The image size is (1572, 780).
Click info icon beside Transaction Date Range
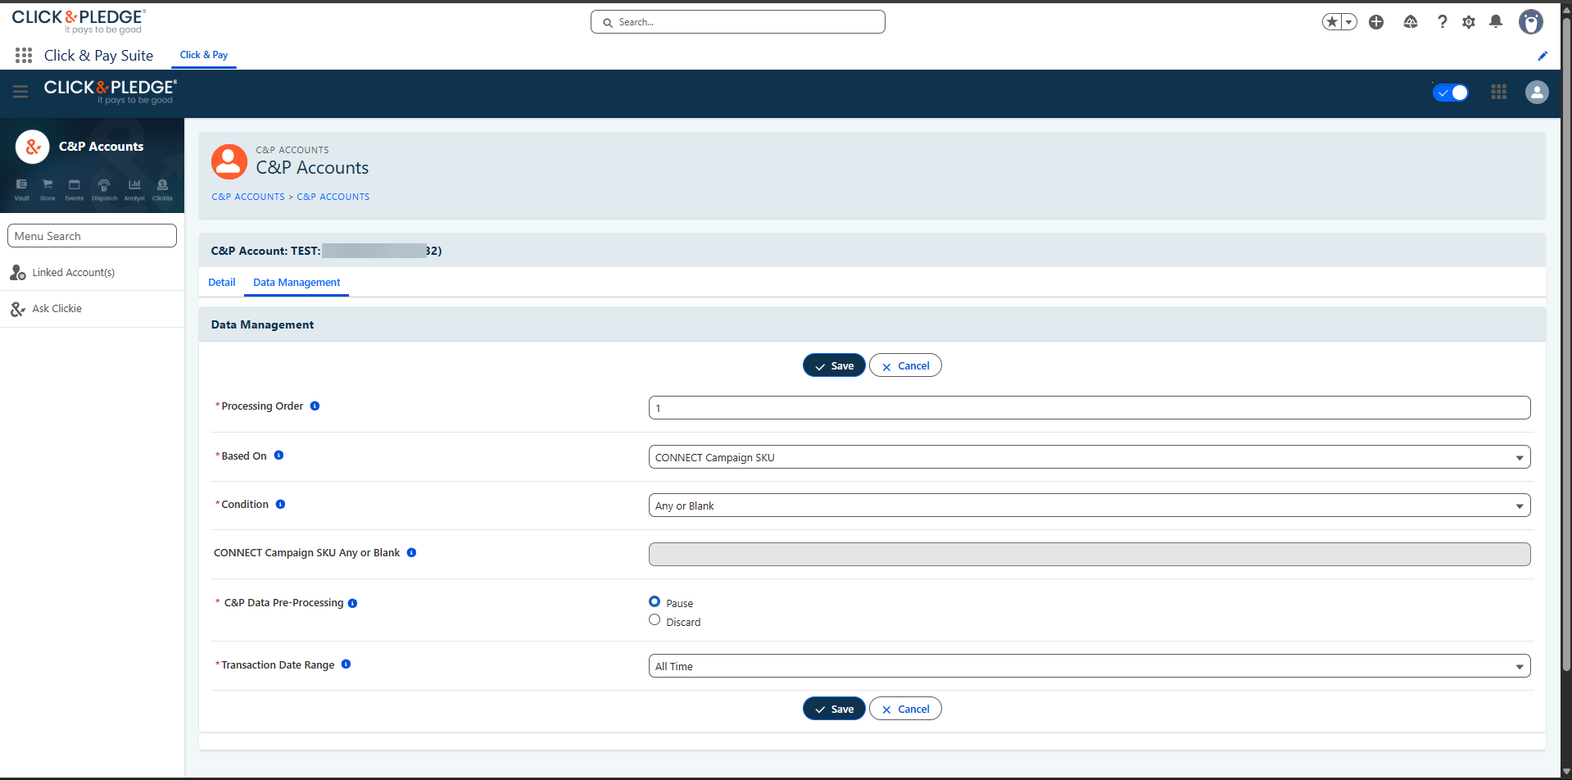pos(346,664)
